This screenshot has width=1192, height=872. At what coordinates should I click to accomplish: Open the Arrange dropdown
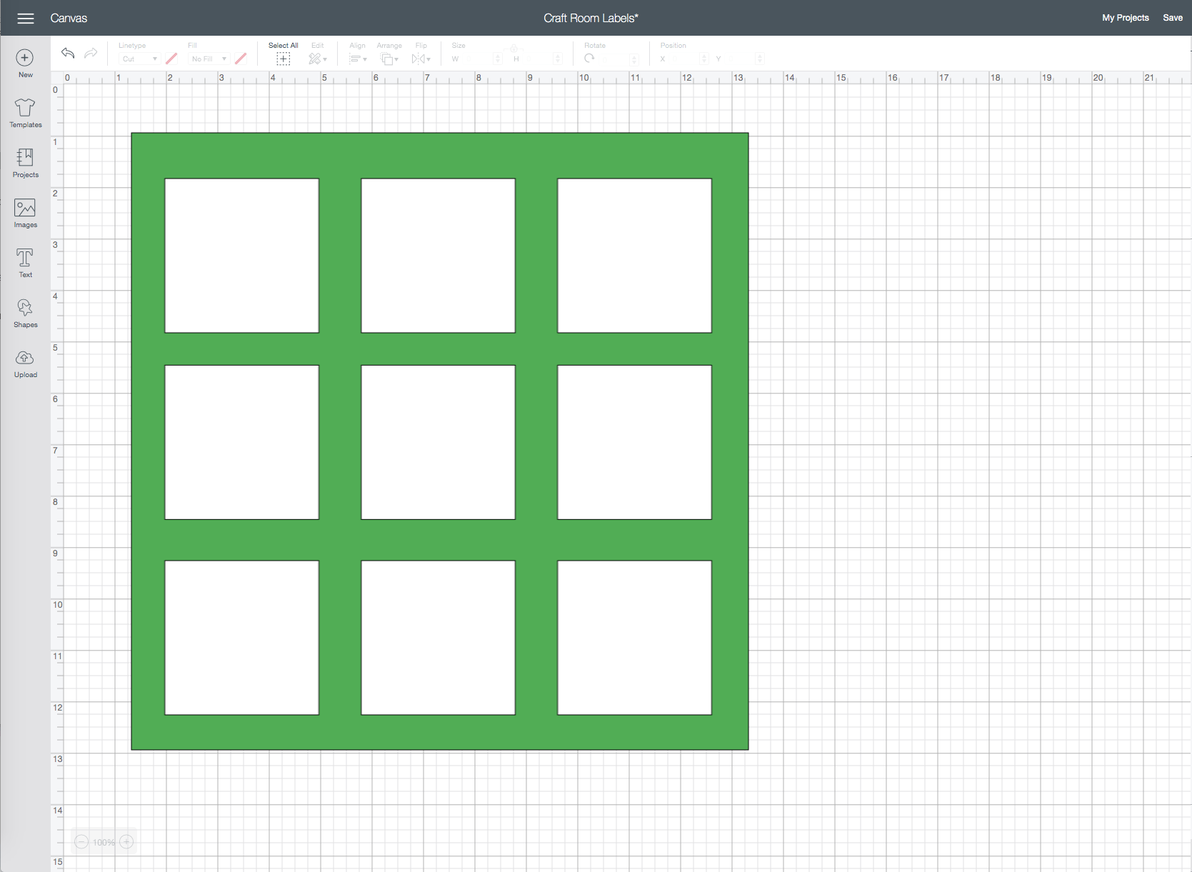click(x=389, y=59)
